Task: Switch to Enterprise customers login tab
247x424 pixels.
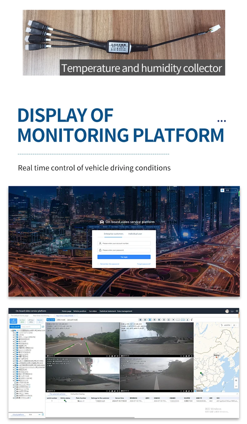Action: coord(113,234)
